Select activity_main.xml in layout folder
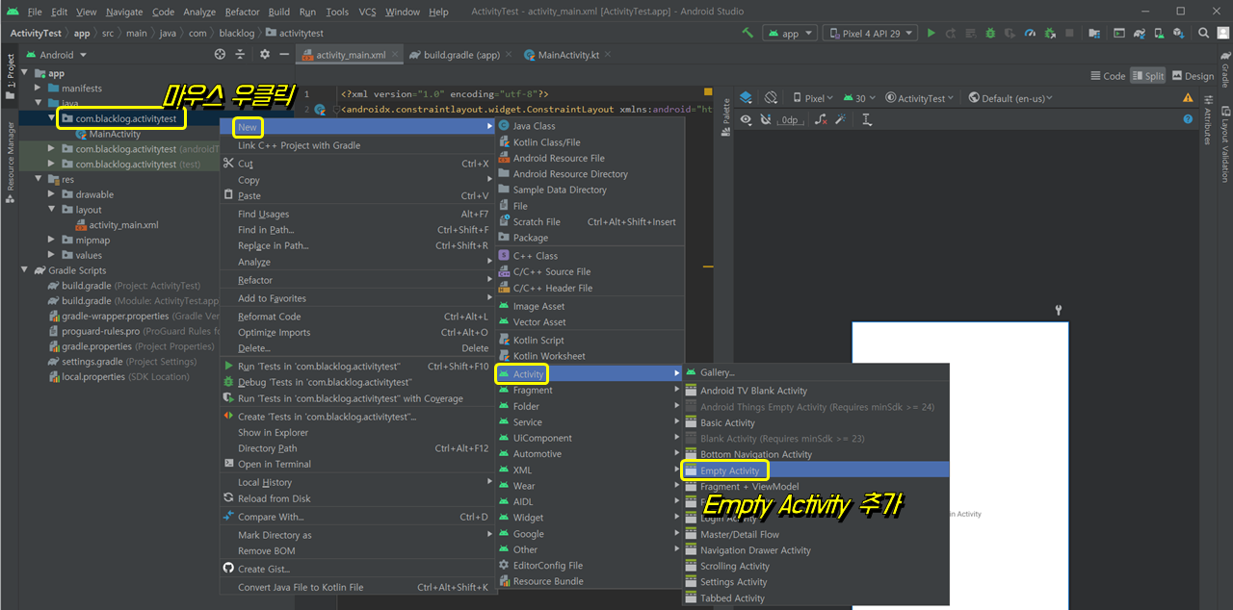Image resolution: width=1233 pixels, height=610 pixels. point(123,225)
